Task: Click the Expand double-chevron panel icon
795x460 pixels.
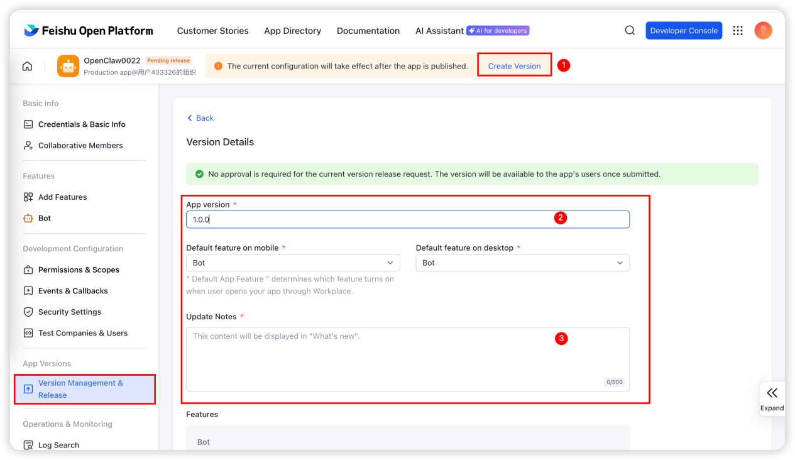Action: click(772, 394)
